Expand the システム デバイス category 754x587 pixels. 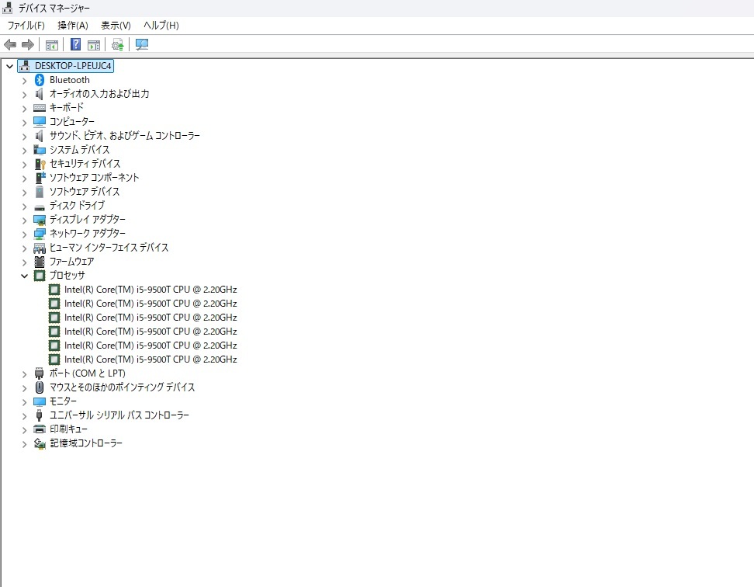(x=25, y=151)
